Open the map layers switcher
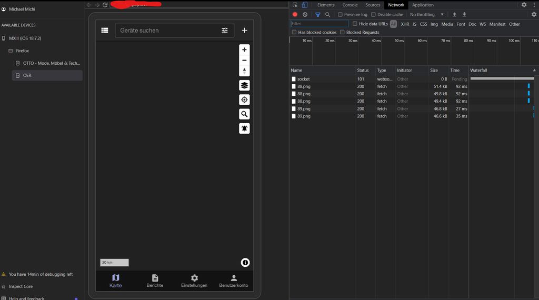Viewport: 539px width, 300px height. point(244,85)
